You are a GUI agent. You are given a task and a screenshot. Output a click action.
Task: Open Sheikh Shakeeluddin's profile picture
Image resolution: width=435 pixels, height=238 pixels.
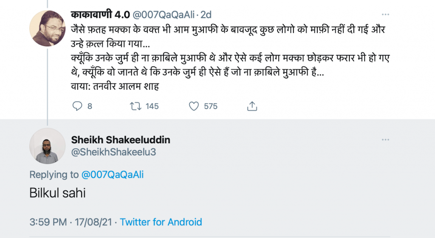47,146
